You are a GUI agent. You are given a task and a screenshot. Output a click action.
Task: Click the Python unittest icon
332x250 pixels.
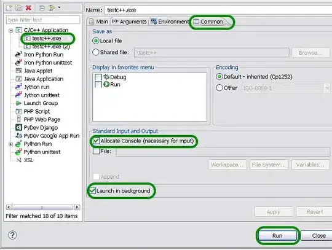18,152
